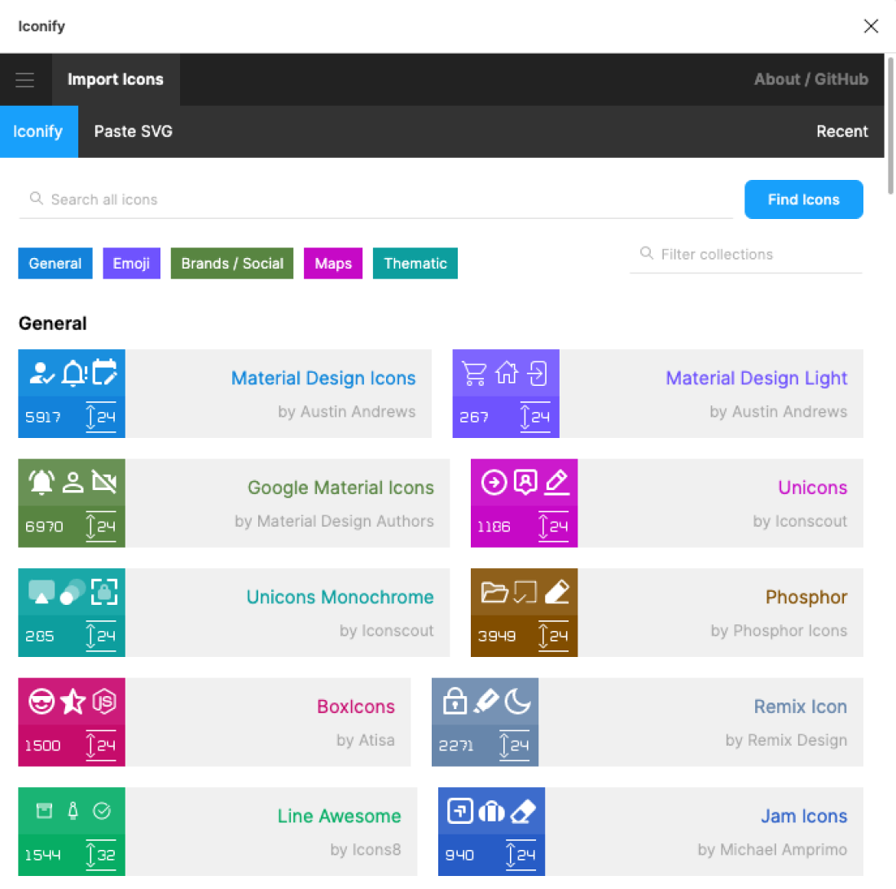Click the home icon in Material Design Light
Image resolution: width=896 pixels, height=889 pixels.
507,374
